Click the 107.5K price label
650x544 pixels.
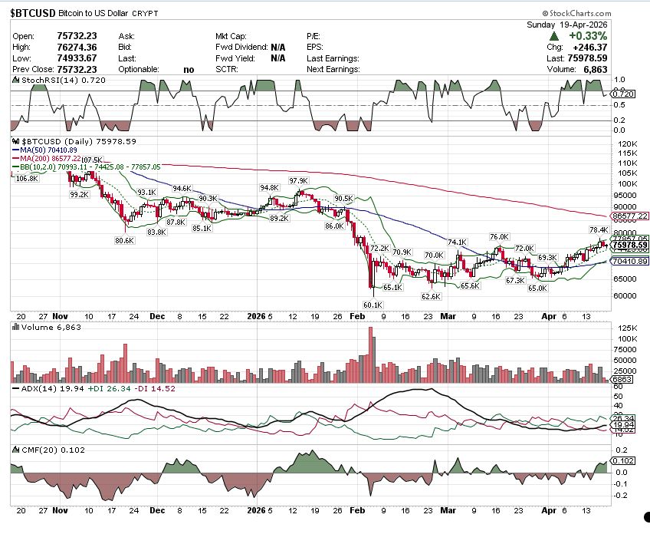coord(92,160)
